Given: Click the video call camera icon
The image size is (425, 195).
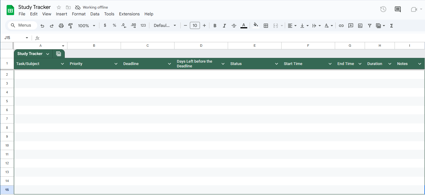Looking at the screenshot, I should pos(414,9).
